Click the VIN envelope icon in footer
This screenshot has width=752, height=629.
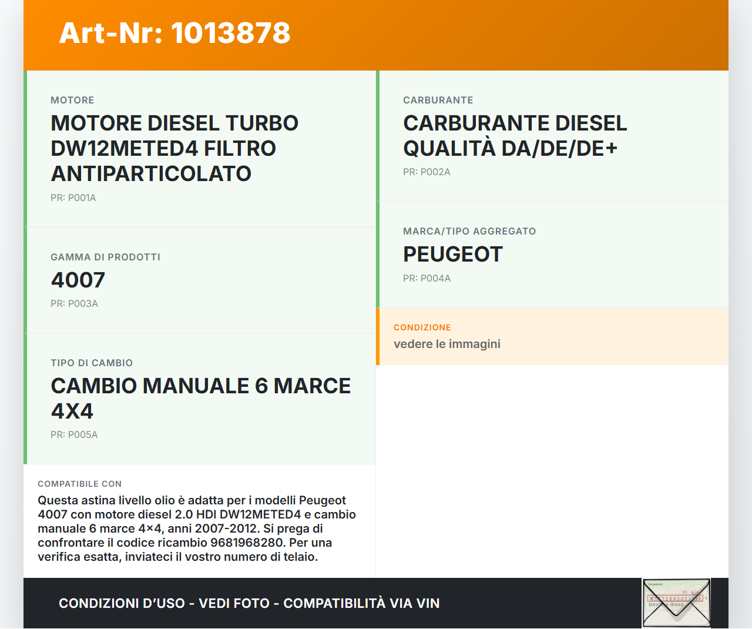[676, 603]
